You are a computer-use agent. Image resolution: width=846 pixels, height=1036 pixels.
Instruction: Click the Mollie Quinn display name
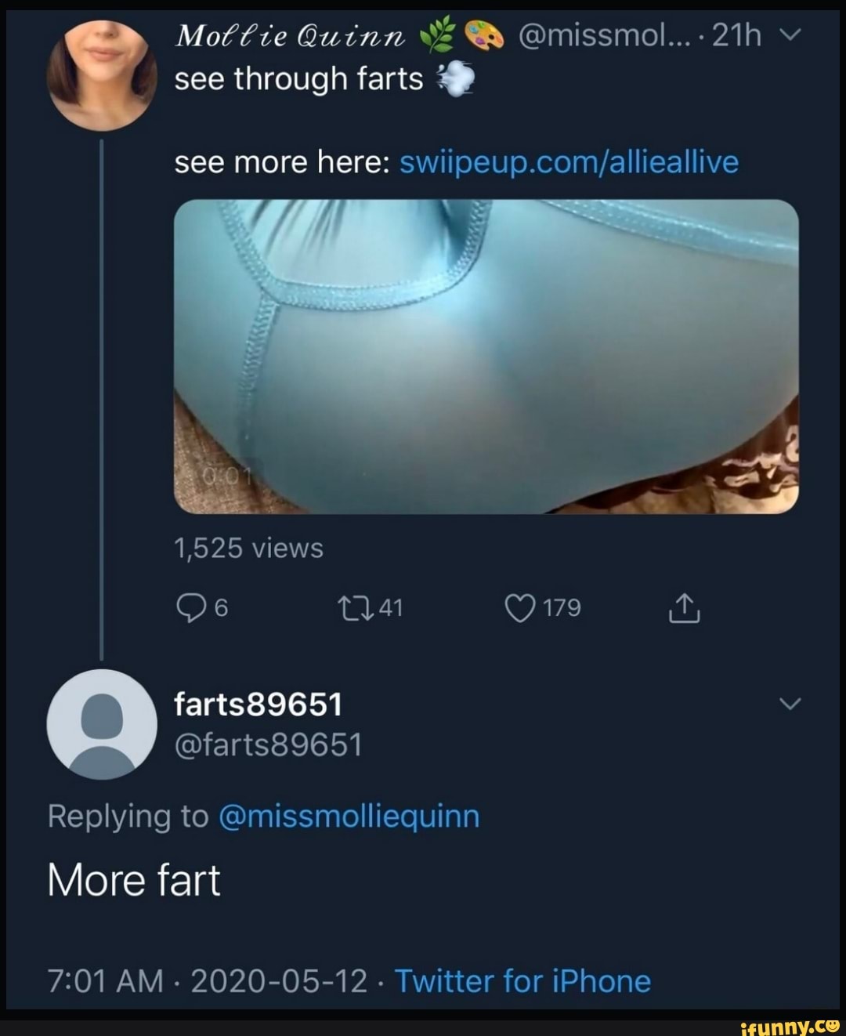coord(291,34)
